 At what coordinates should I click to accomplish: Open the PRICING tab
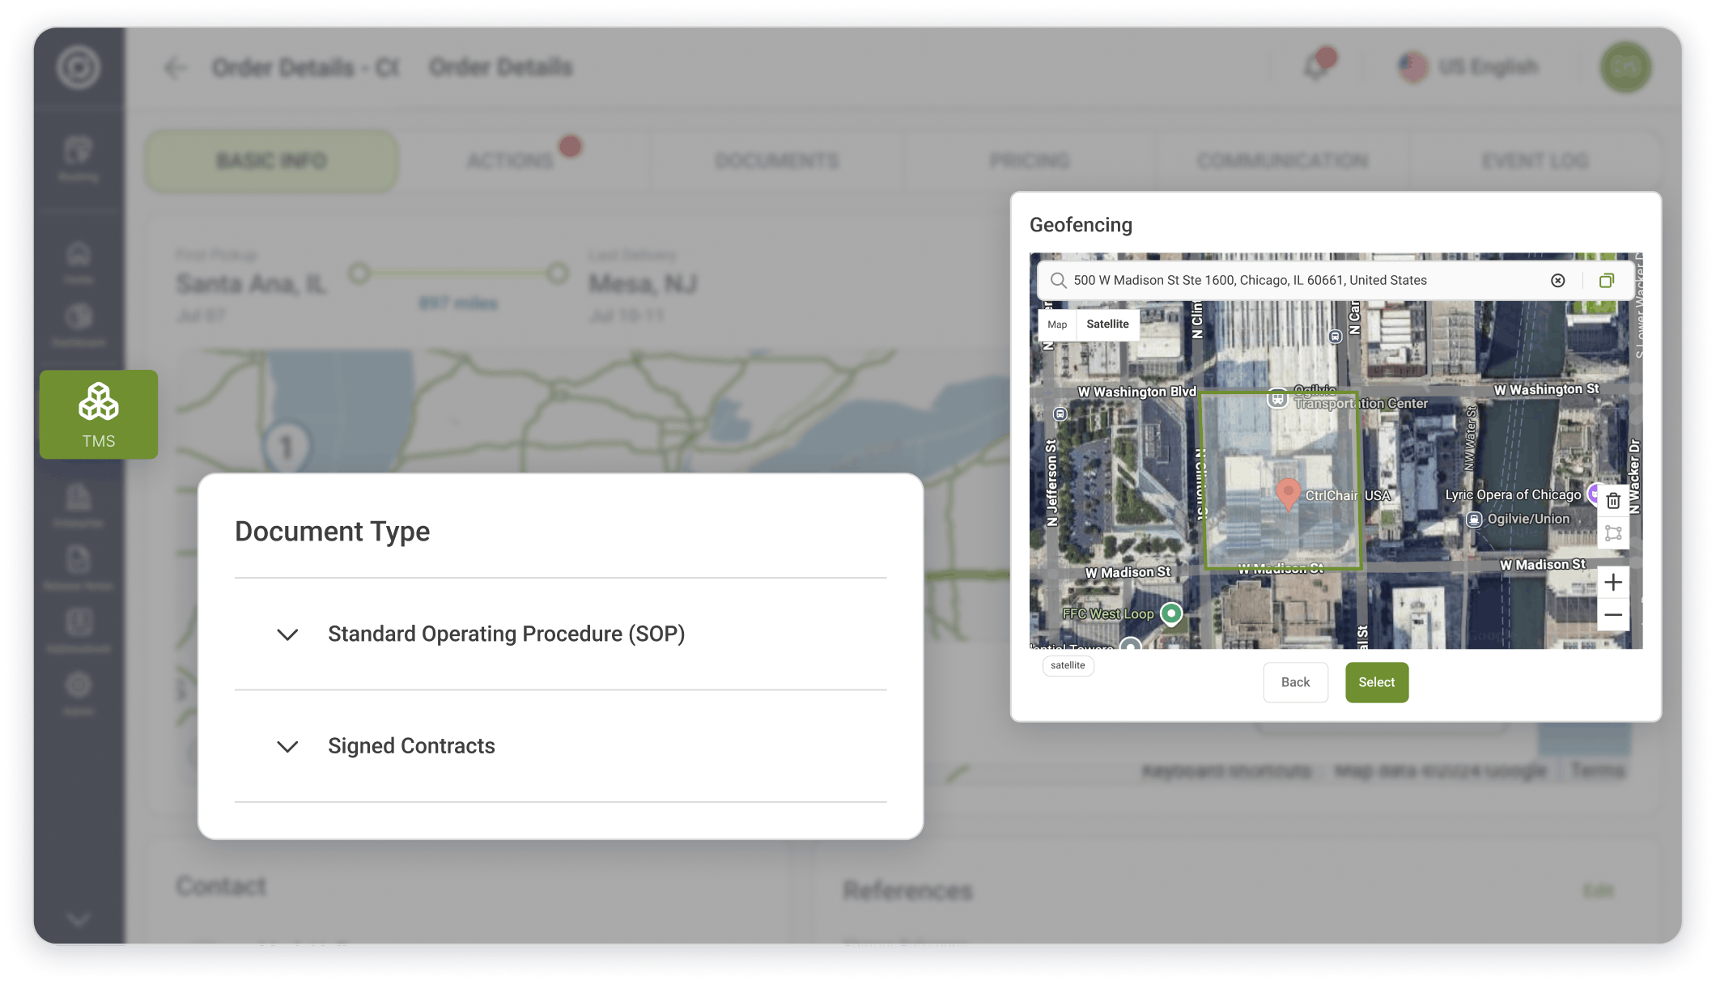point(1030,161)
